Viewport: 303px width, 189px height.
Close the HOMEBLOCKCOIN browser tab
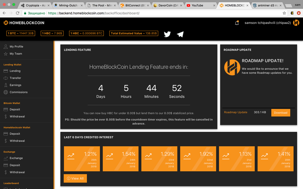(247, 5)
